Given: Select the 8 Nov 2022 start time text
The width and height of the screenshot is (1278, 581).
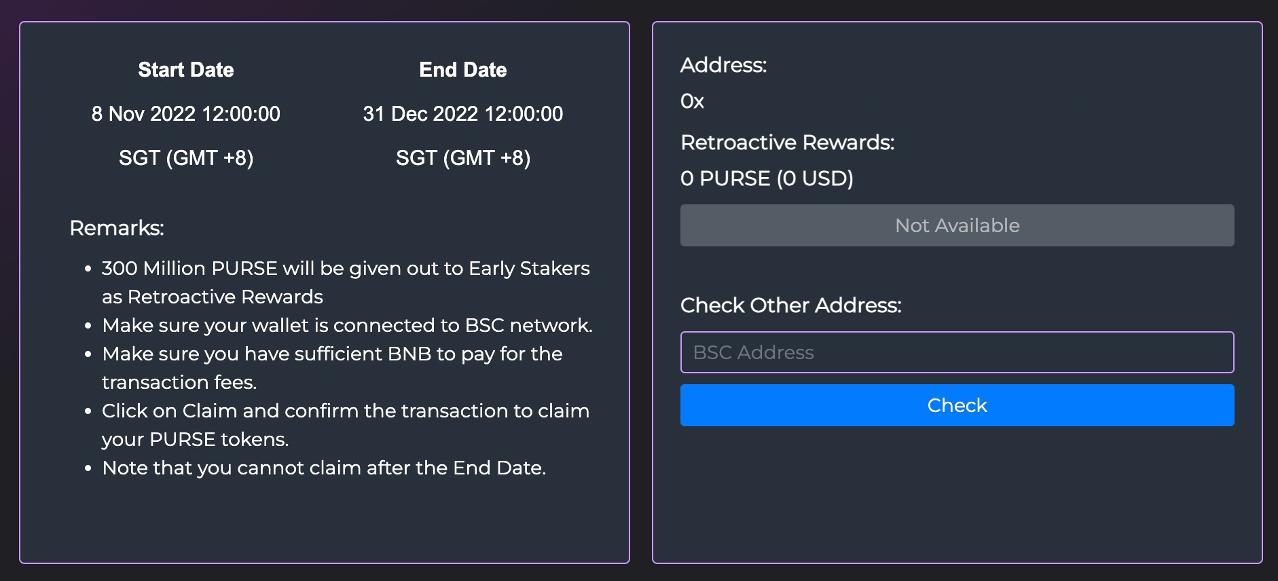Looking at the screenshot, I should point(185,114).
